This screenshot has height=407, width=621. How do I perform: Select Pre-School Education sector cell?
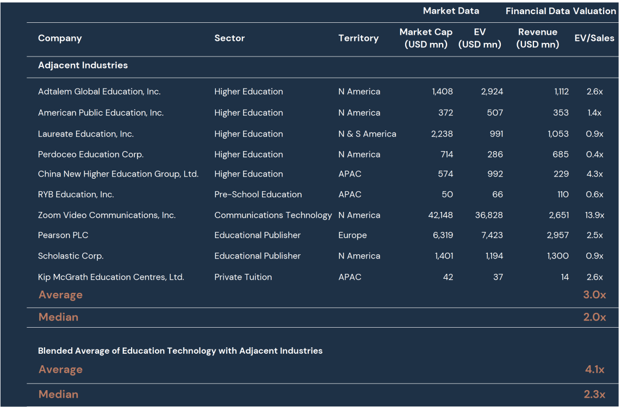pyautogui.click(x=258, y=195)
